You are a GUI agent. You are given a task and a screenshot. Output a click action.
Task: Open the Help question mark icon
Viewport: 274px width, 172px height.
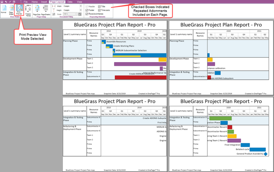pos(14,2)
